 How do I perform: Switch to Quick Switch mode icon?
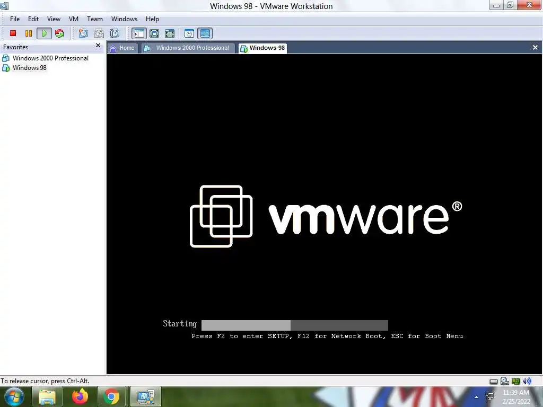coord(170,33)
